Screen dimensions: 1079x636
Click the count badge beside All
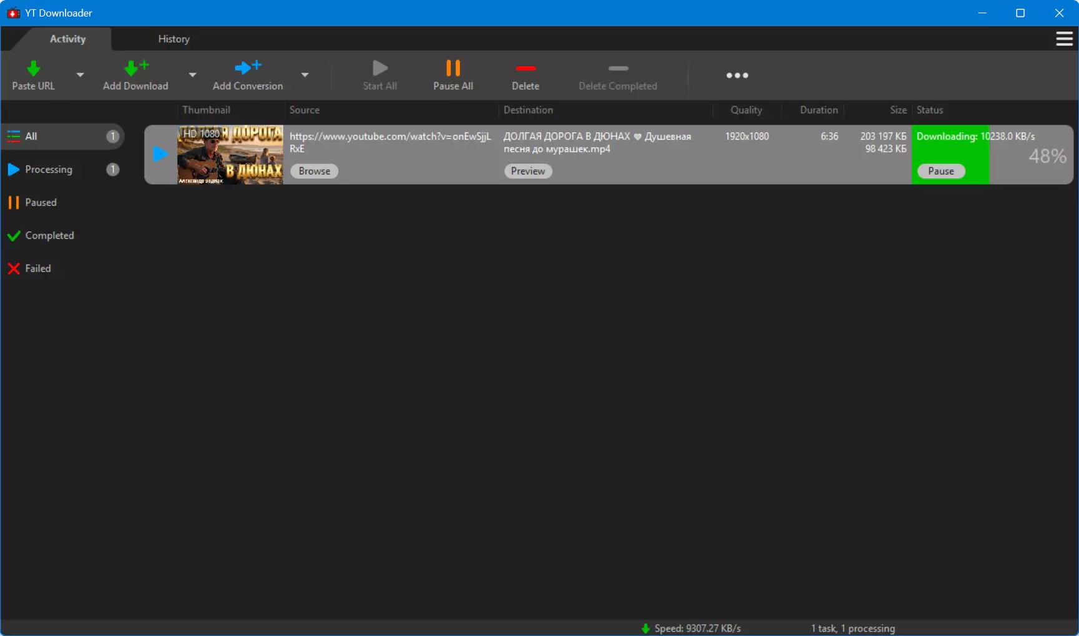[112, 137]
